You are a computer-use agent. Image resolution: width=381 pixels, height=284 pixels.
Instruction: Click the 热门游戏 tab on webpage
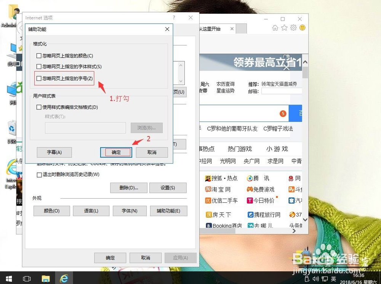pyautogui.click(x=240, y=149)
